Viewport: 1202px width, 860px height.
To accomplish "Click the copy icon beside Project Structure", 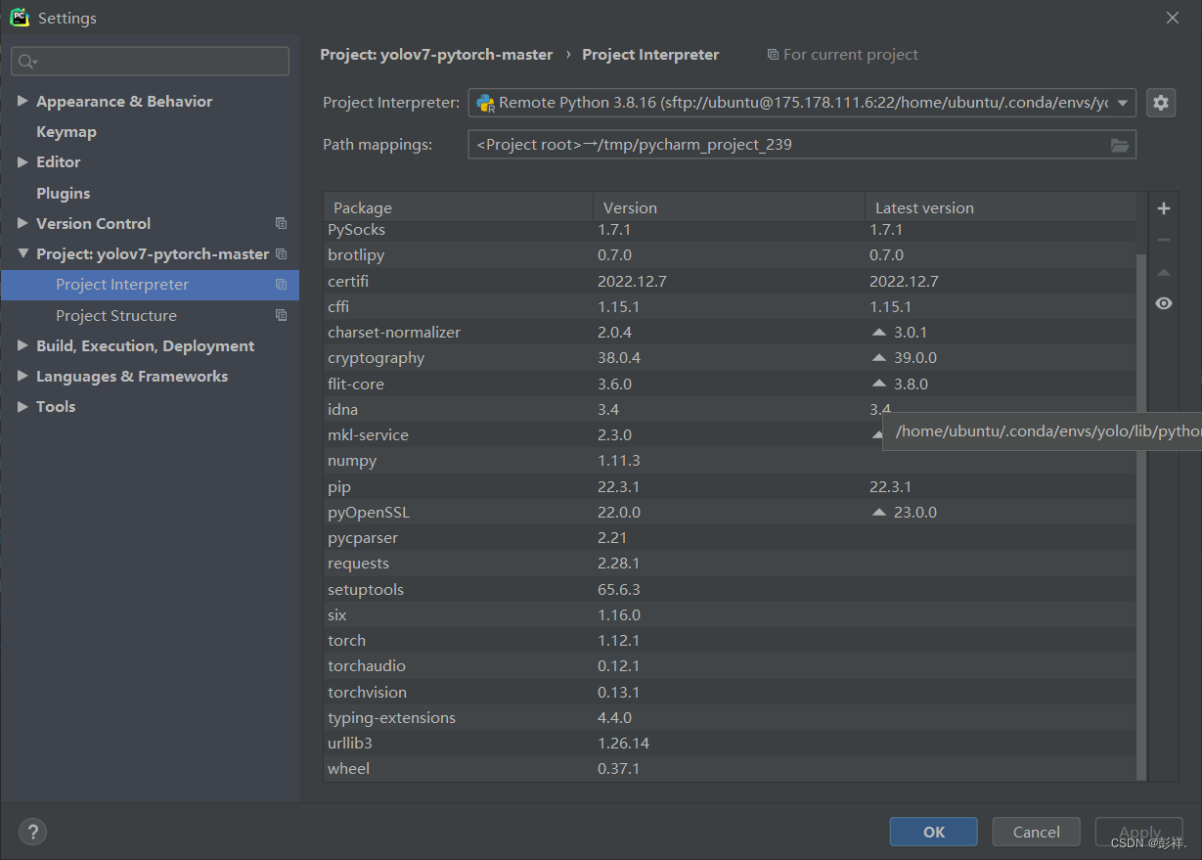I will coord(282,315).
